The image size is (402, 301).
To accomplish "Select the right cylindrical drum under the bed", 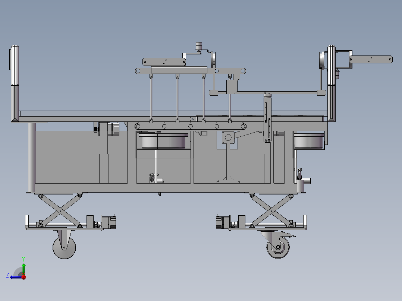I will [x=309, y=141].
